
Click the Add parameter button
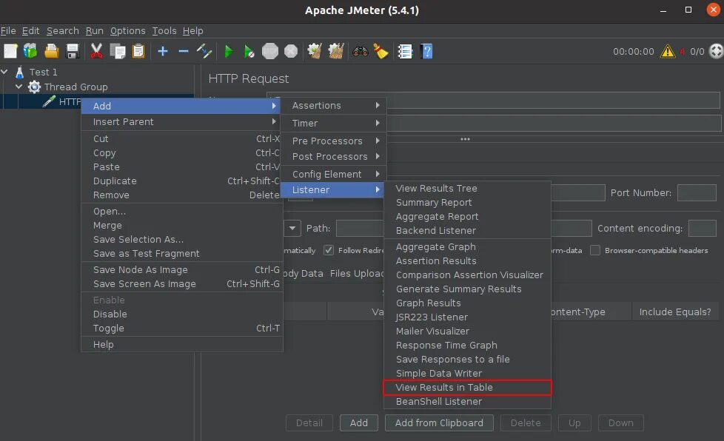(359, 423)
